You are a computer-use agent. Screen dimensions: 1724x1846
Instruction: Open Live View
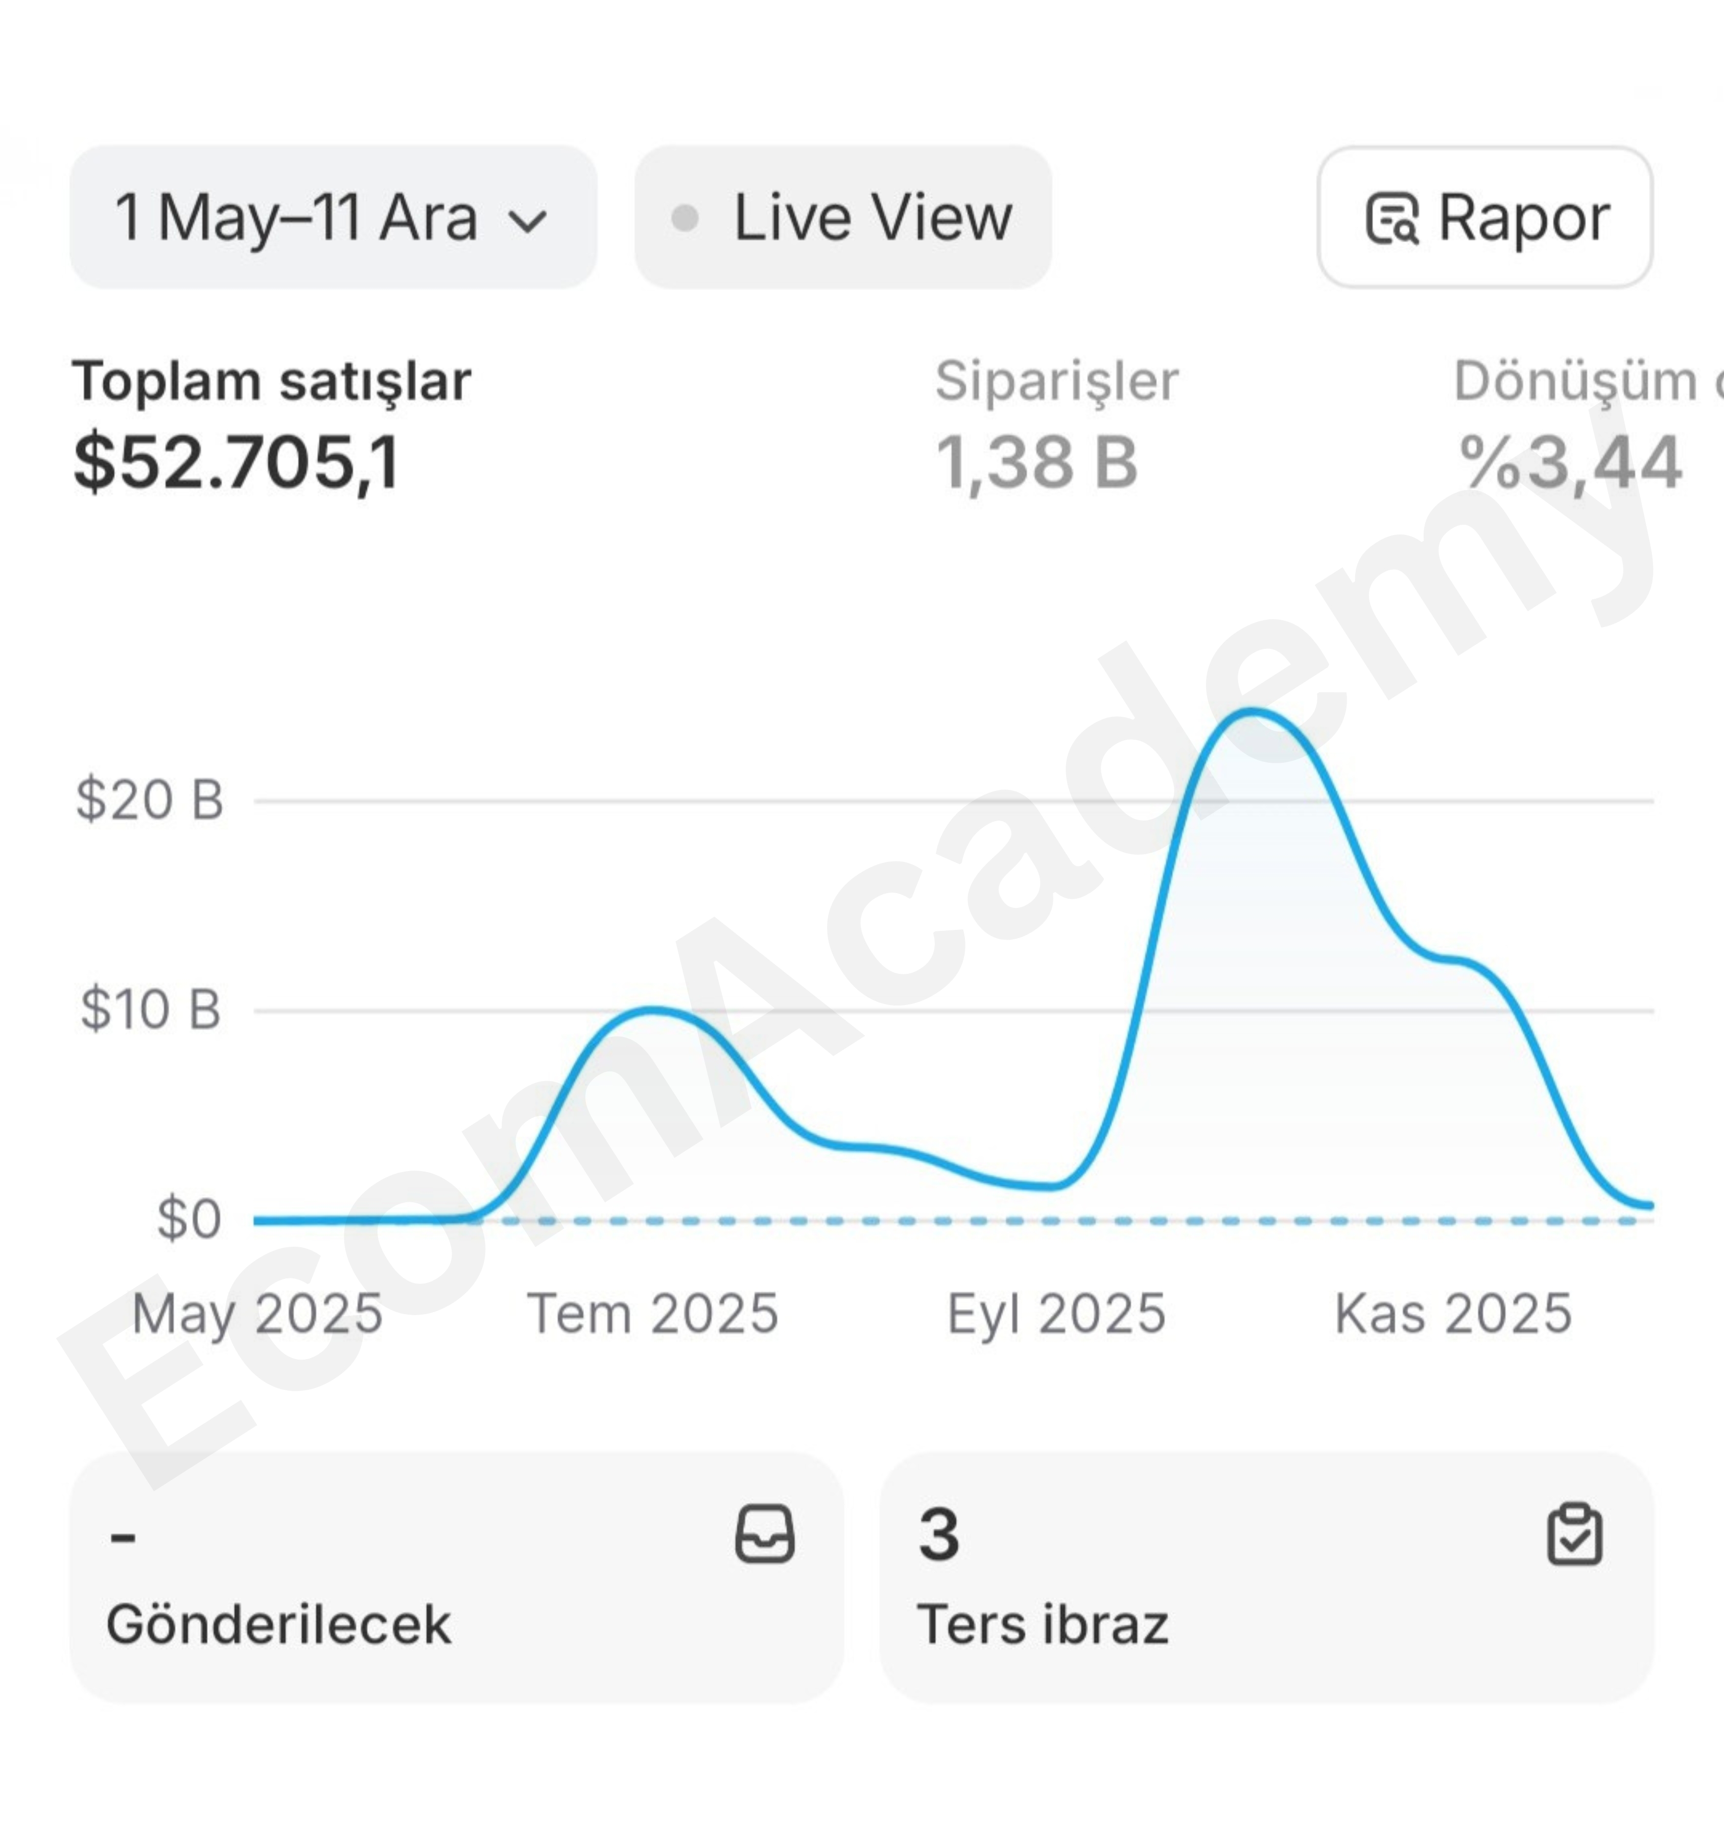843,217
